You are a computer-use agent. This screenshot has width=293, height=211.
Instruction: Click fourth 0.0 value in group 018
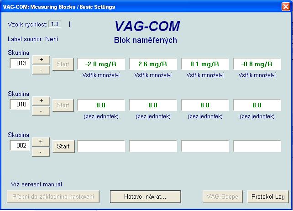click(257, 105)
